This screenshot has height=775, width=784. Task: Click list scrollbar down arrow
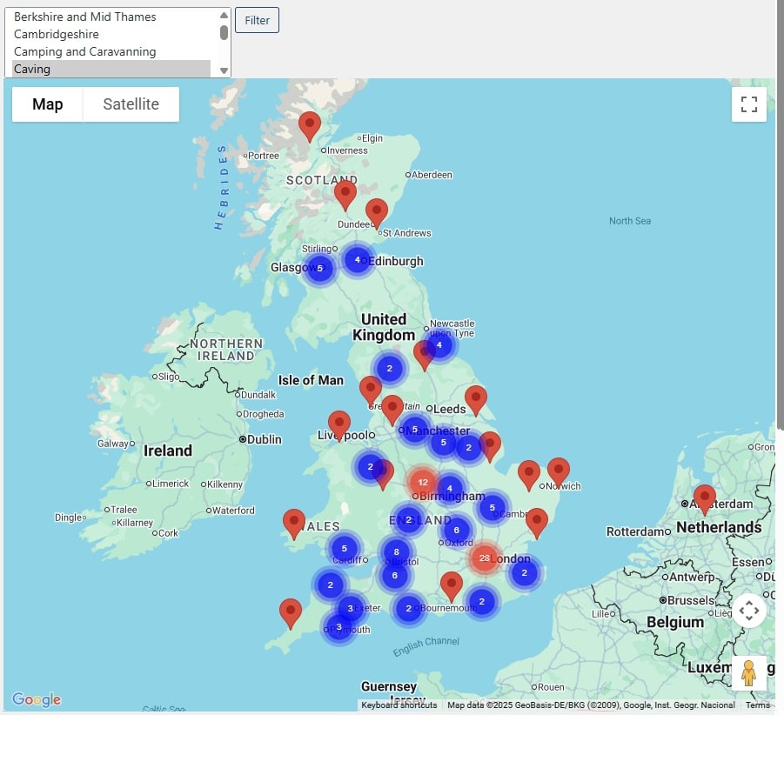pos(224,70)
